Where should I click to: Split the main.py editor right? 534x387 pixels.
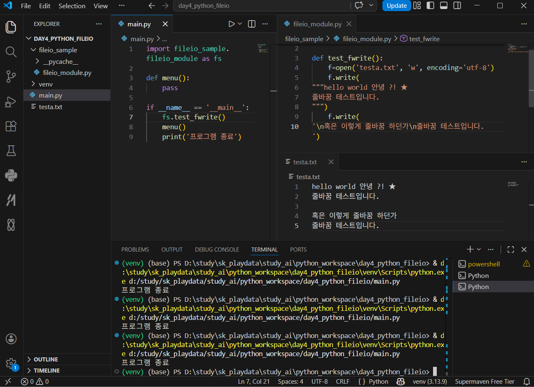coord(252,24)
